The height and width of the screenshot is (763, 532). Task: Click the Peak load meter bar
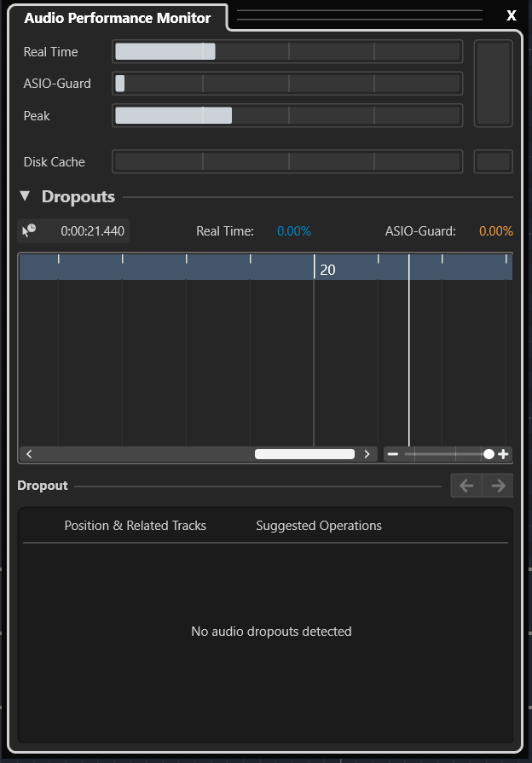[287, 116]
